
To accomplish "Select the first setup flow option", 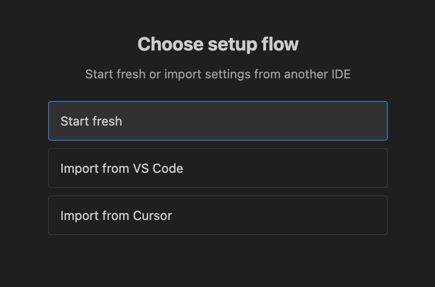I will point(217,121).
